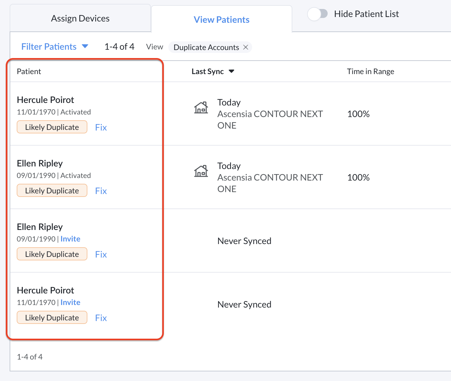Open the Filter Patients dropdown
Image resolution: width=451 pixels, height=381 pixels.
(x=49, y=47)
